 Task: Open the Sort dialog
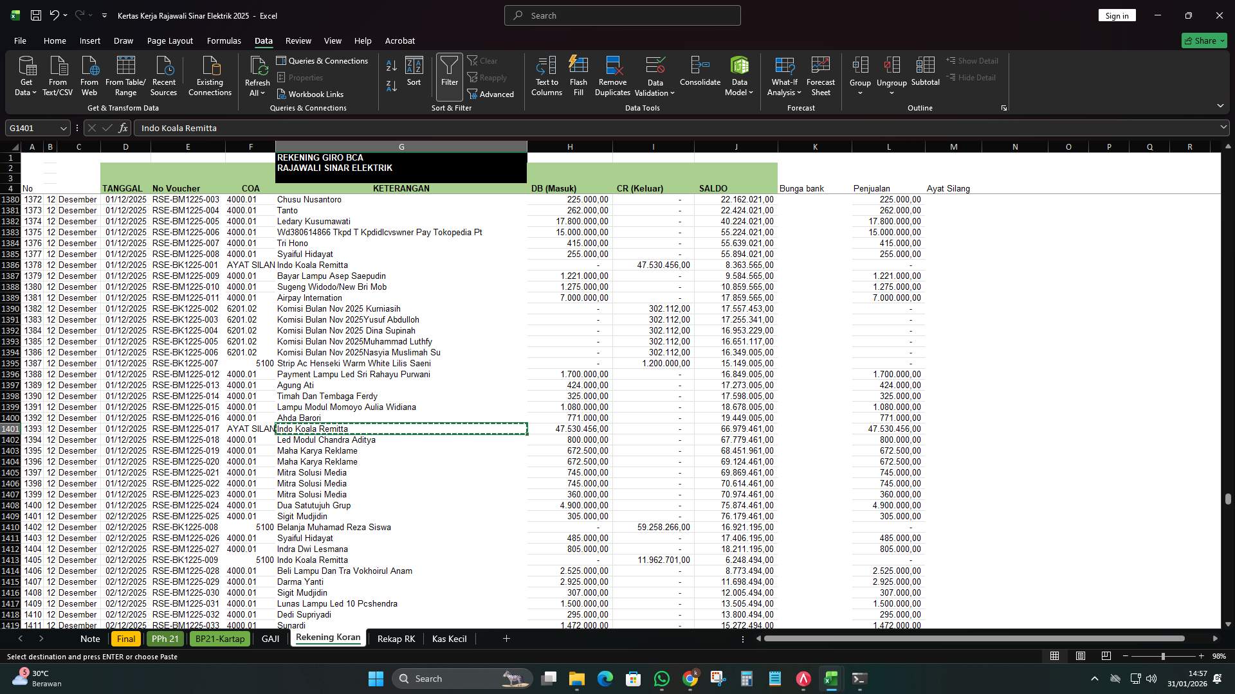414,74
